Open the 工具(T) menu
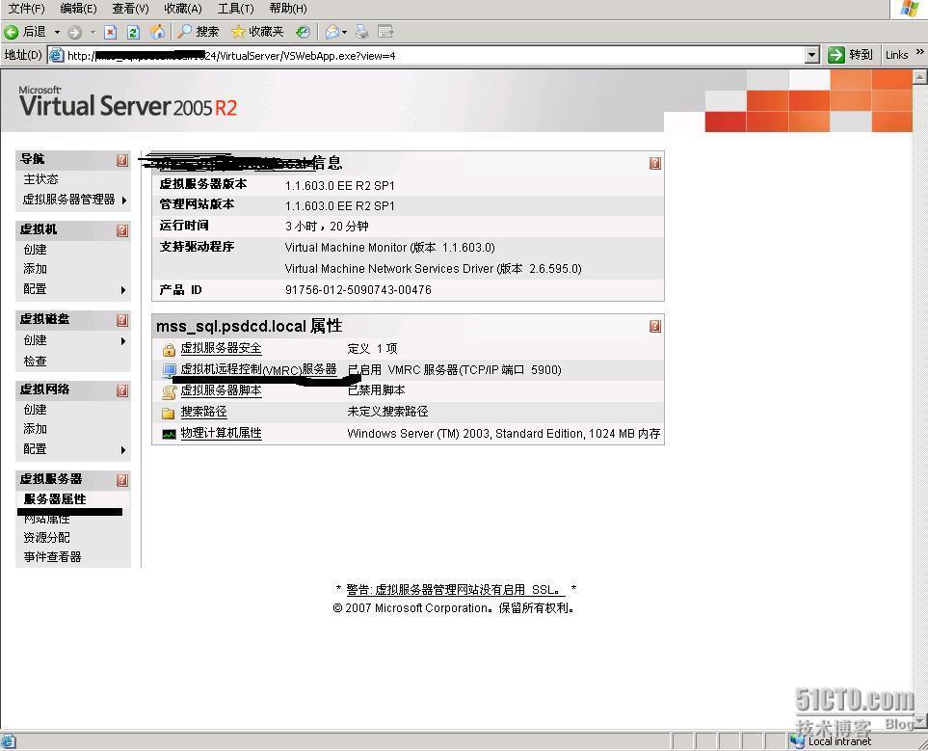 coord(235,9)
